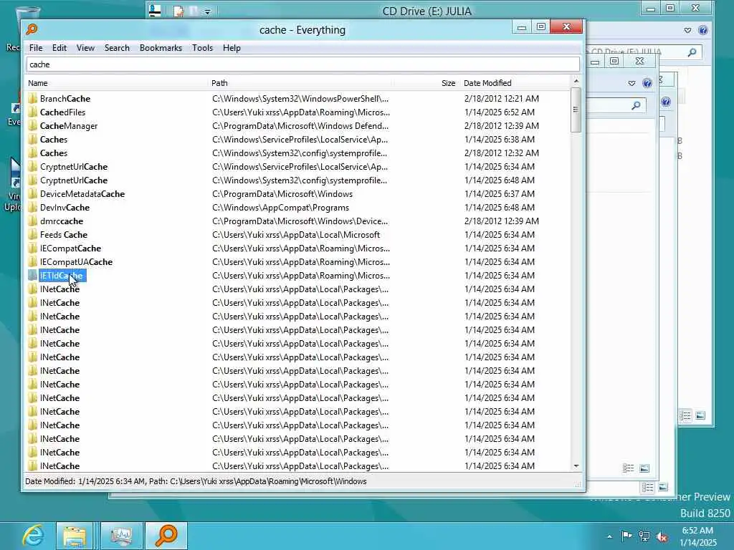Expand the ribbon chevron in second Explorer window
Viewport: 734px width, 550px height.
631,83
